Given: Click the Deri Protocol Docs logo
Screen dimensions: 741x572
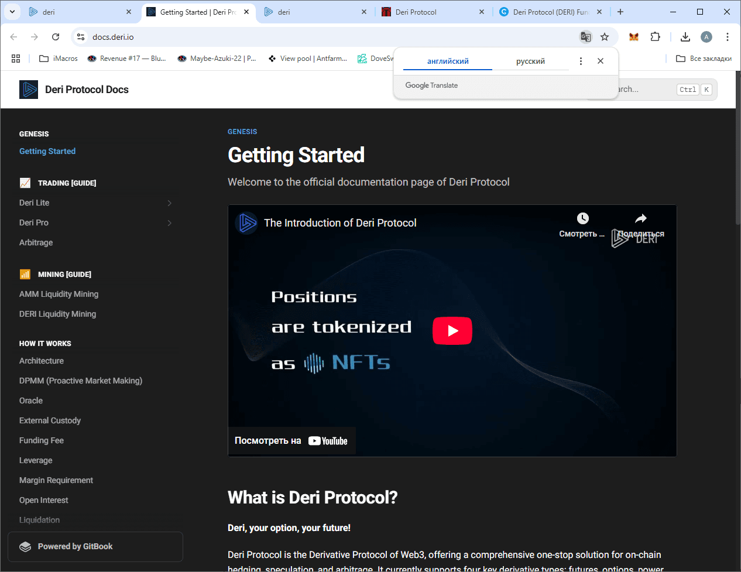Looking at the screenshot, I should pos(29,90).
